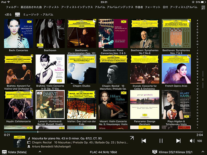Open the Lamenti: Monteverdi album
The width and height of the screenshot is (207, 155).
(x=50, y=105)
